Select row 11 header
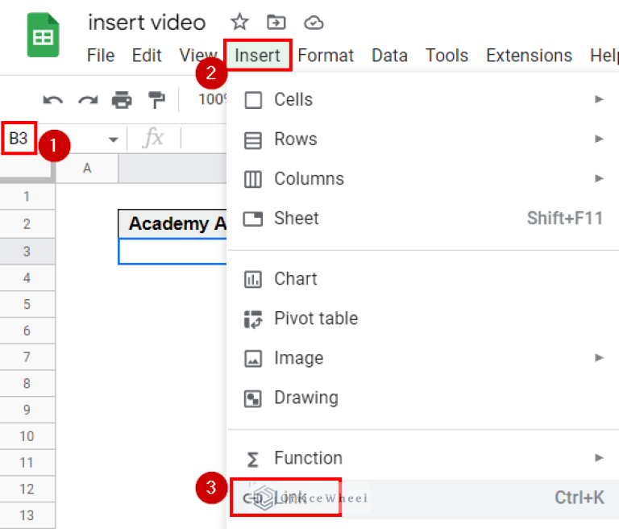This screenshot has height=529, width=619. [27, 463]
